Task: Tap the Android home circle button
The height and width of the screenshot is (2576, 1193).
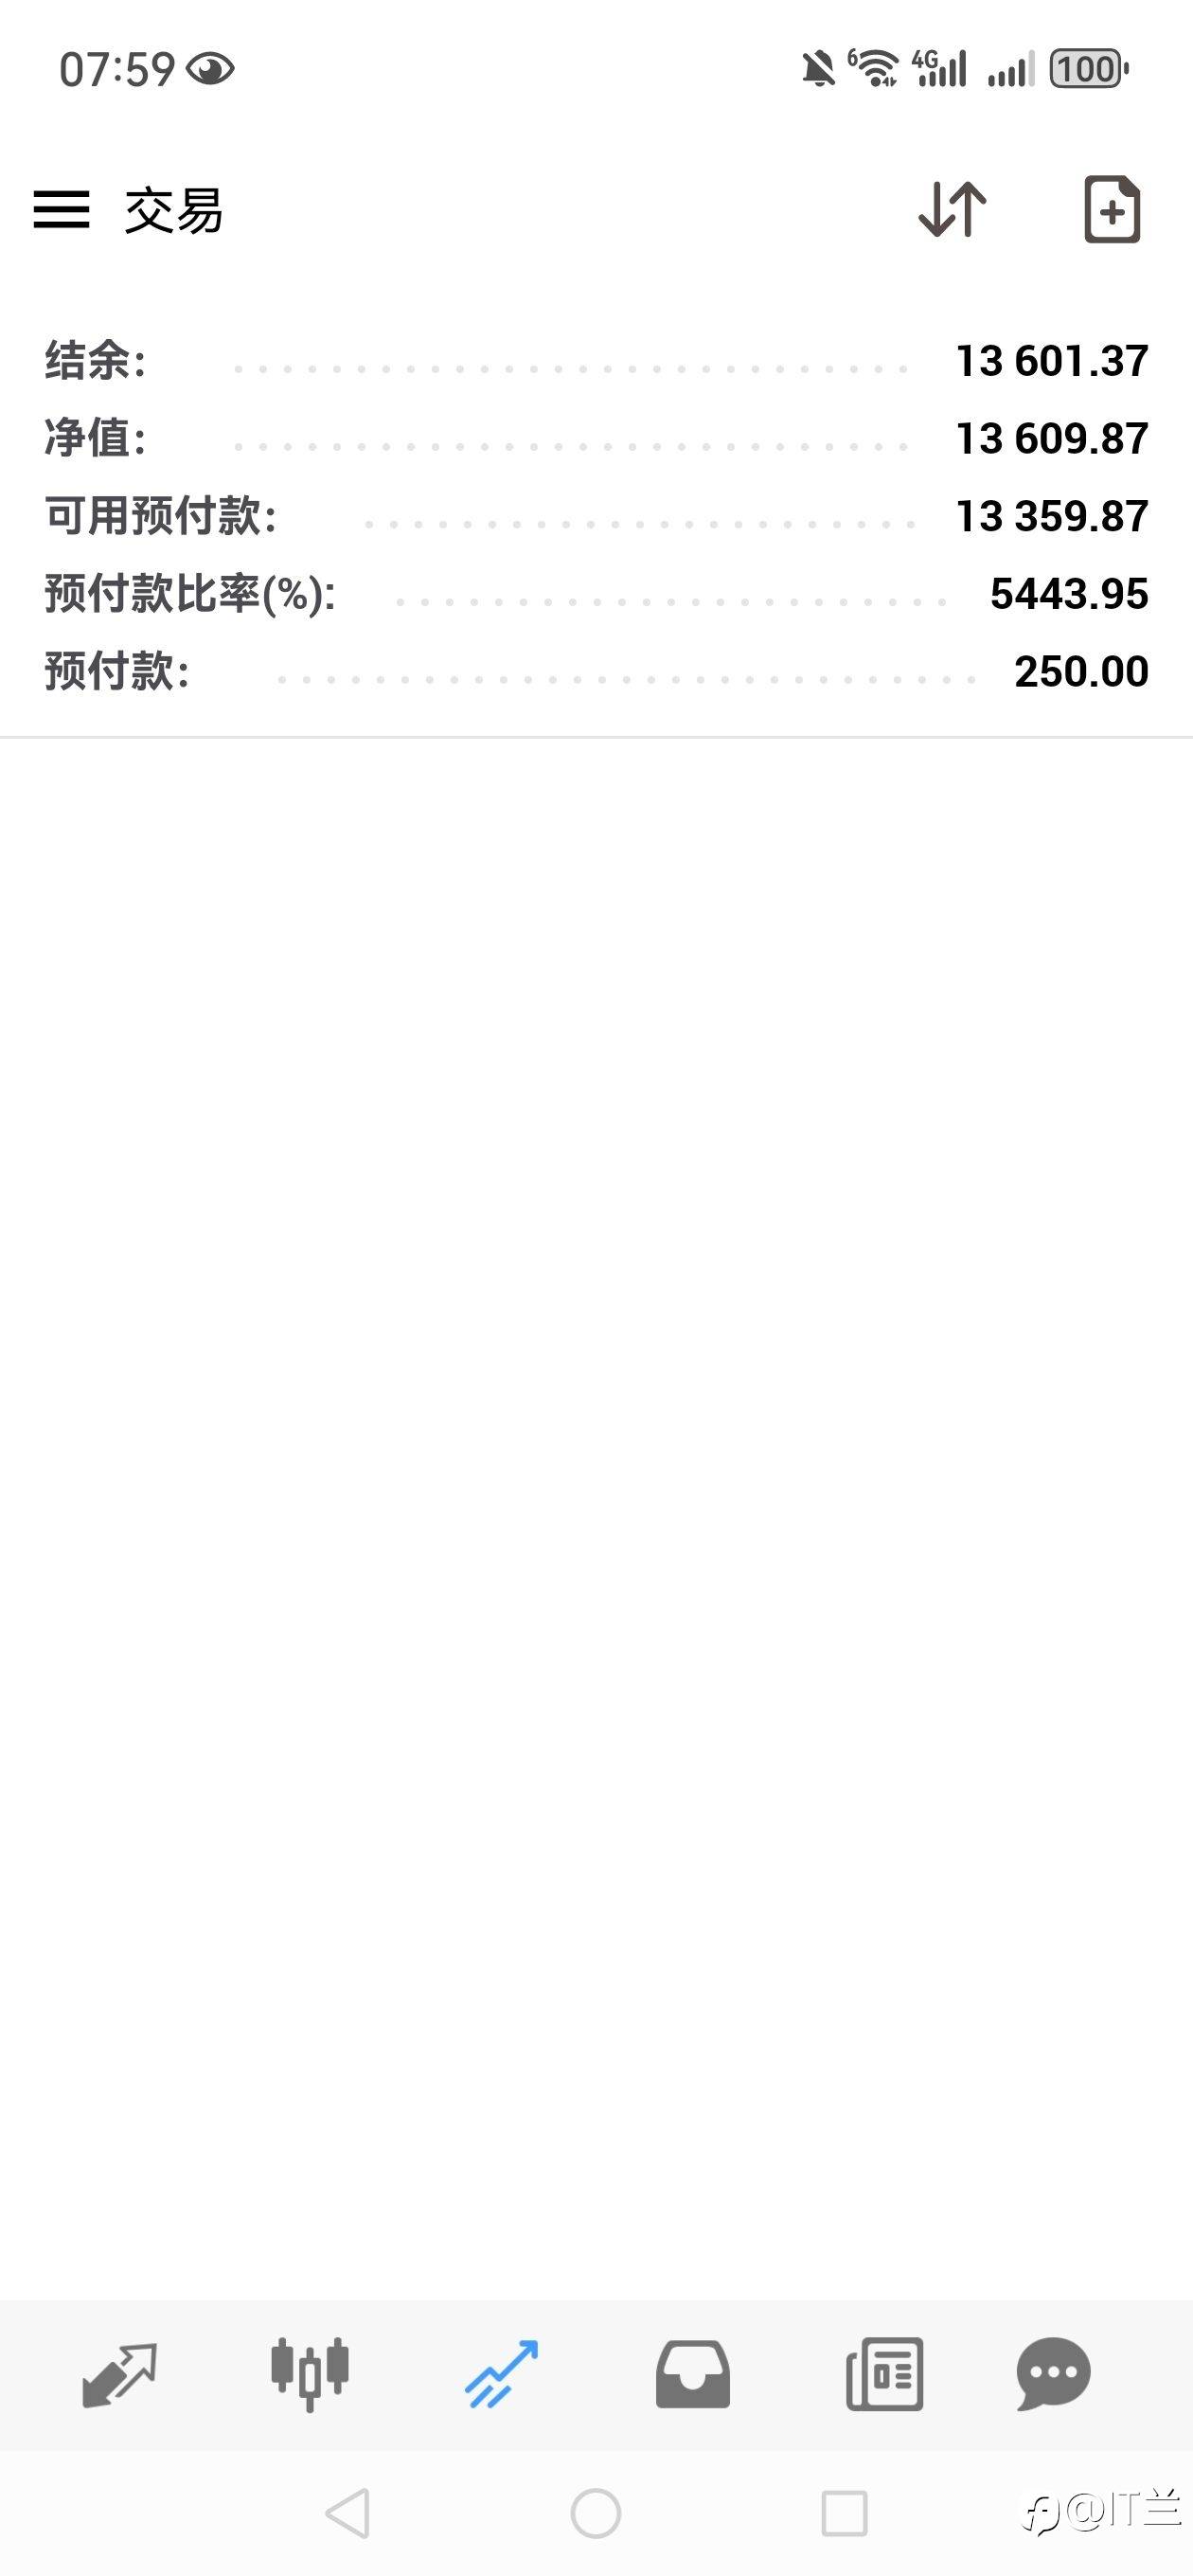Action: pos(596,2513)
